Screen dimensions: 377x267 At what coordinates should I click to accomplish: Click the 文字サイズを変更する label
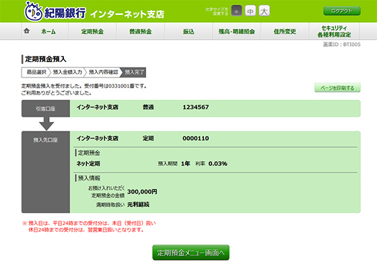(217, 11)
